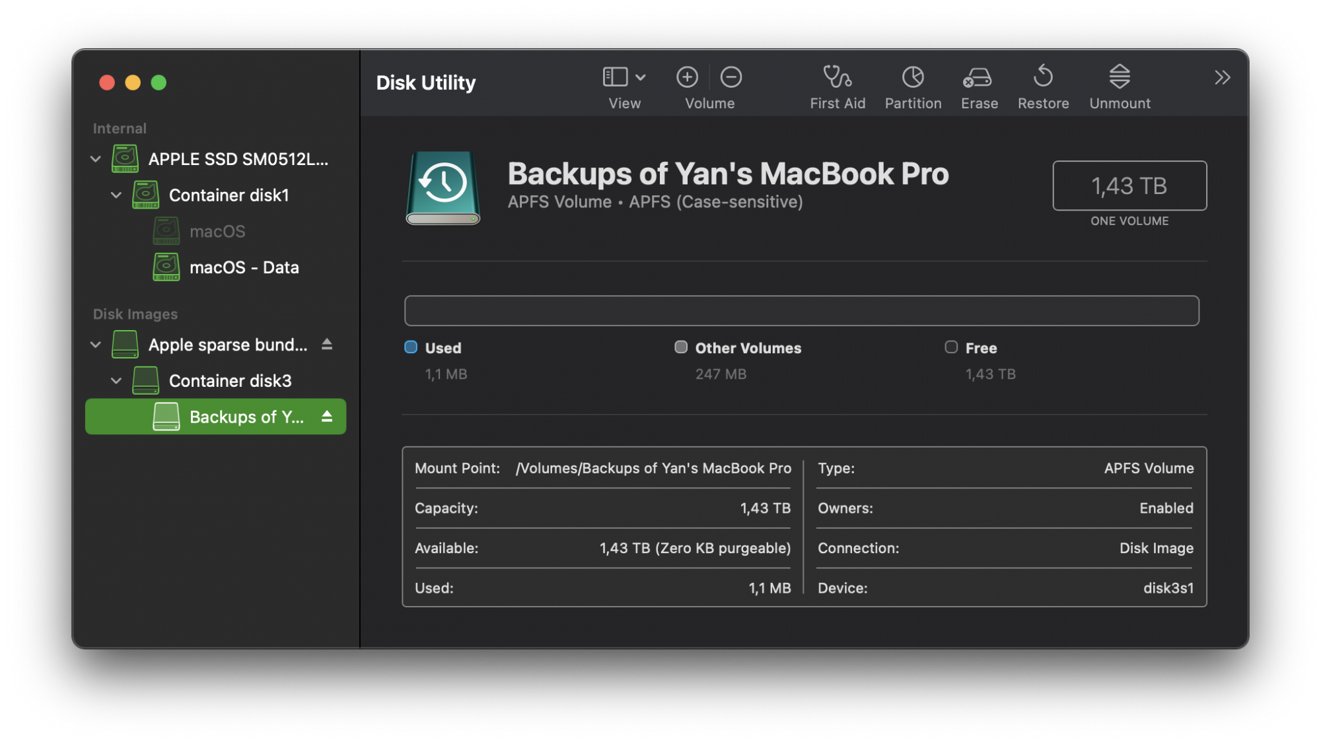Click the Used color swatch

411,347
